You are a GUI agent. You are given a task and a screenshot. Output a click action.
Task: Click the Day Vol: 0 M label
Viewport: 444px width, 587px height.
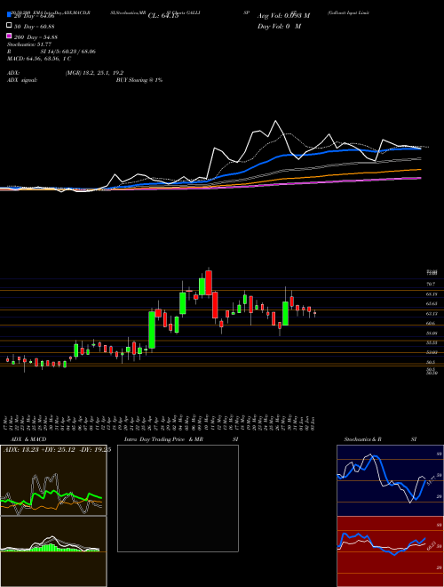tap(279, 26)
